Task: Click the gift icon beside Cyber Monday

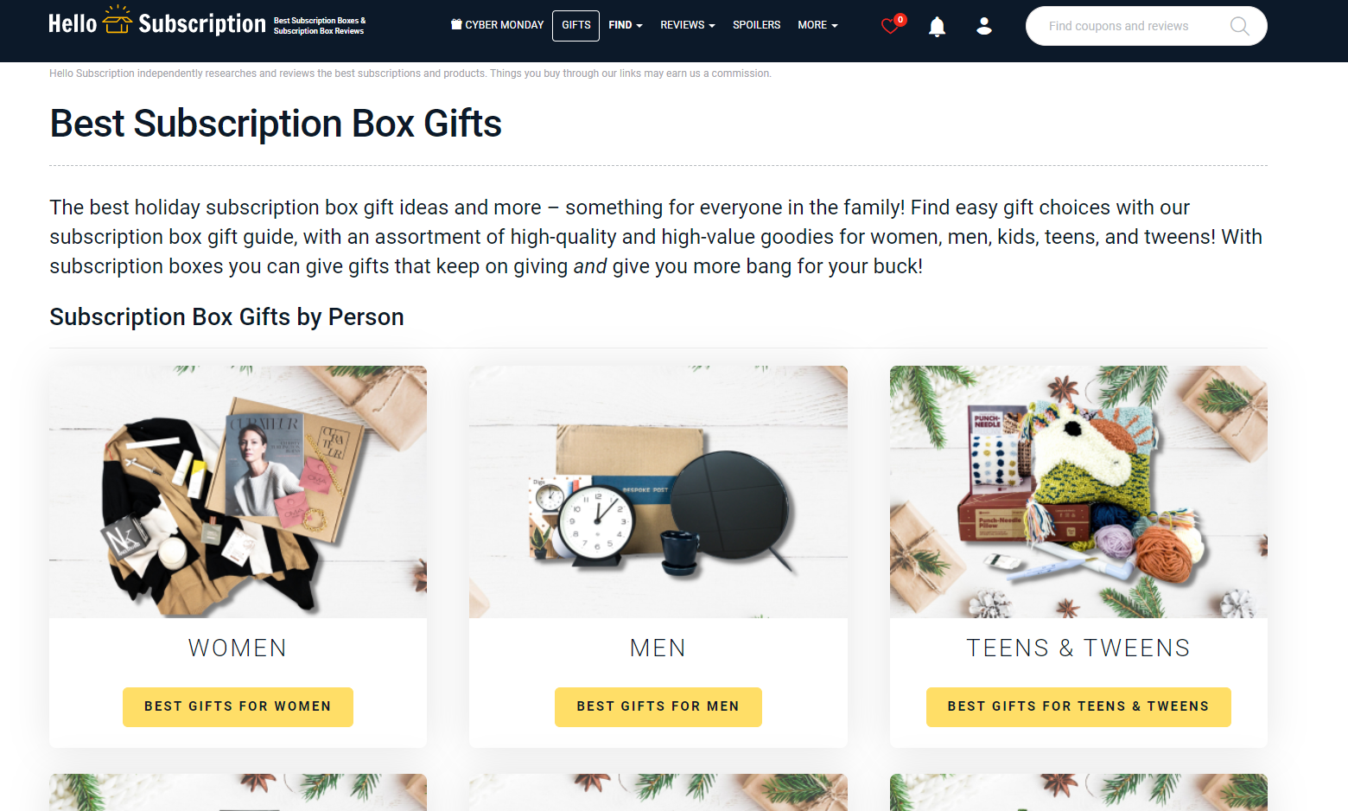Action: coord(456,24)
